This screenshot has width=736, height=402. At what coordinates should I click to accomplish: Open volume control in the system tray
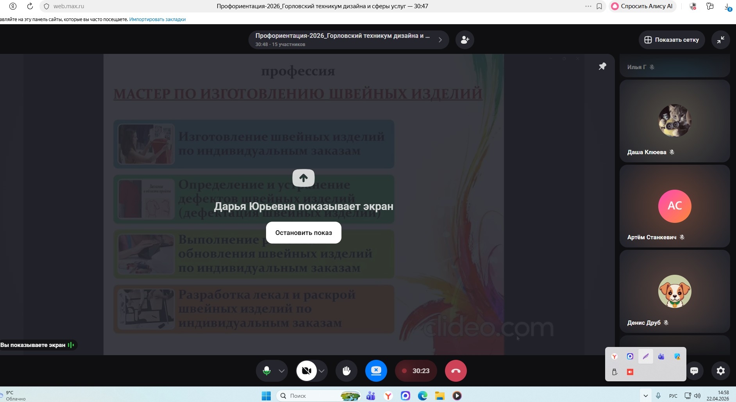697,396
